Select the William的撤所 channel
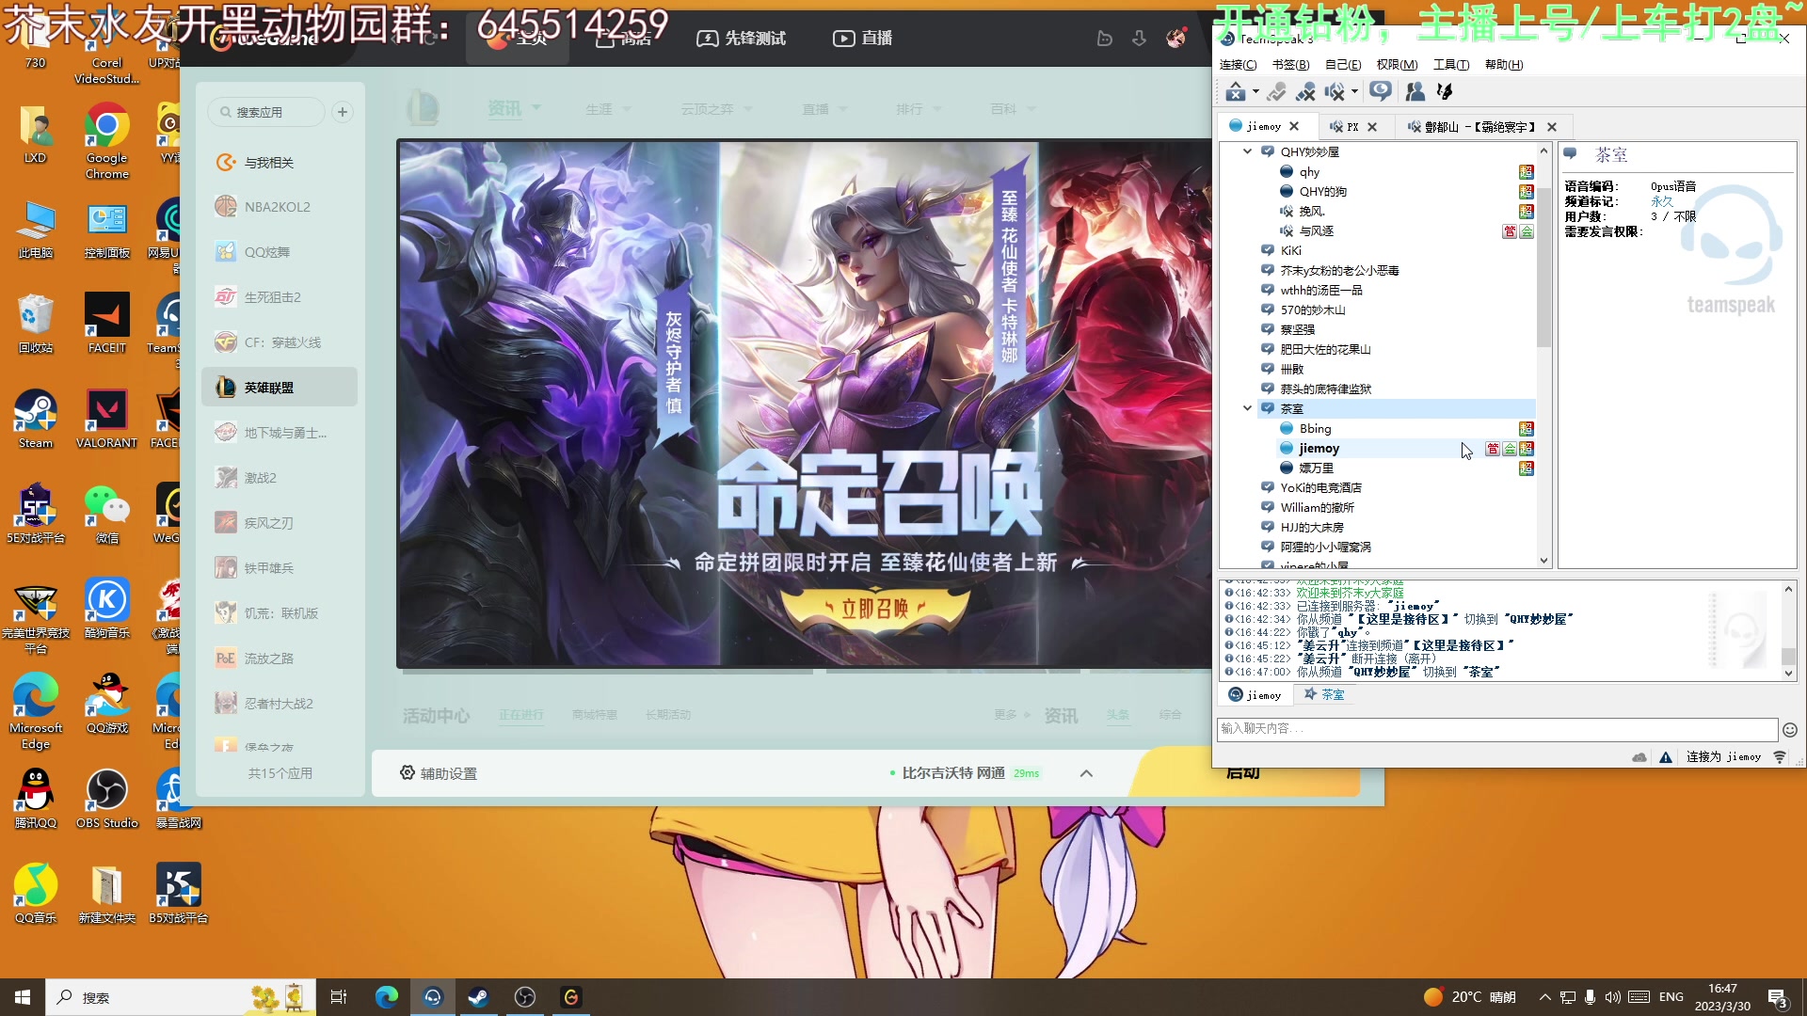This screenshot has width=1807, height=1016. (1317, 507)
